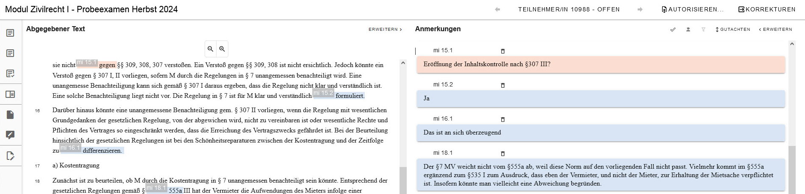Open the filled document icon in sidebar

click(x=10, y=115)
